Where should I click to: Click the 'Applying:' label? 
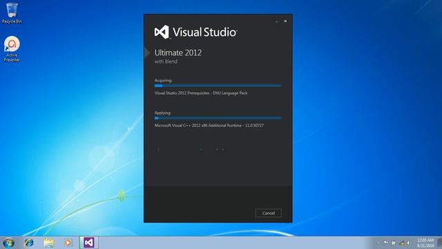click(x=163, y=113)
